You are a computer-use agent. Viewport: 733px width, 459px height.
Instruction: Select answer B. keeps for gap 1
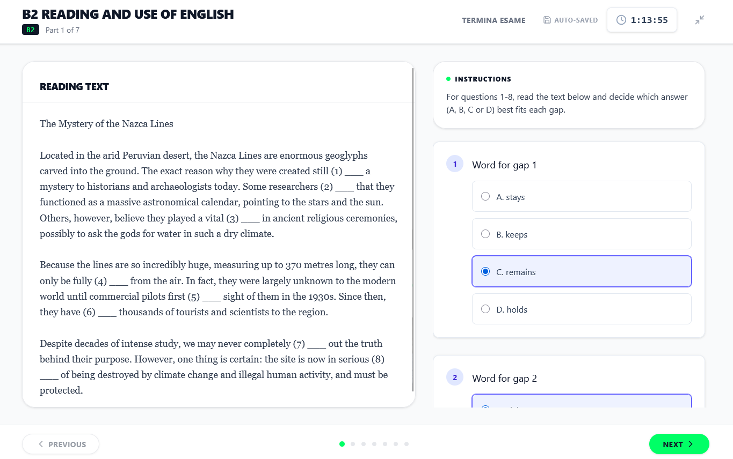pos(582,234)
